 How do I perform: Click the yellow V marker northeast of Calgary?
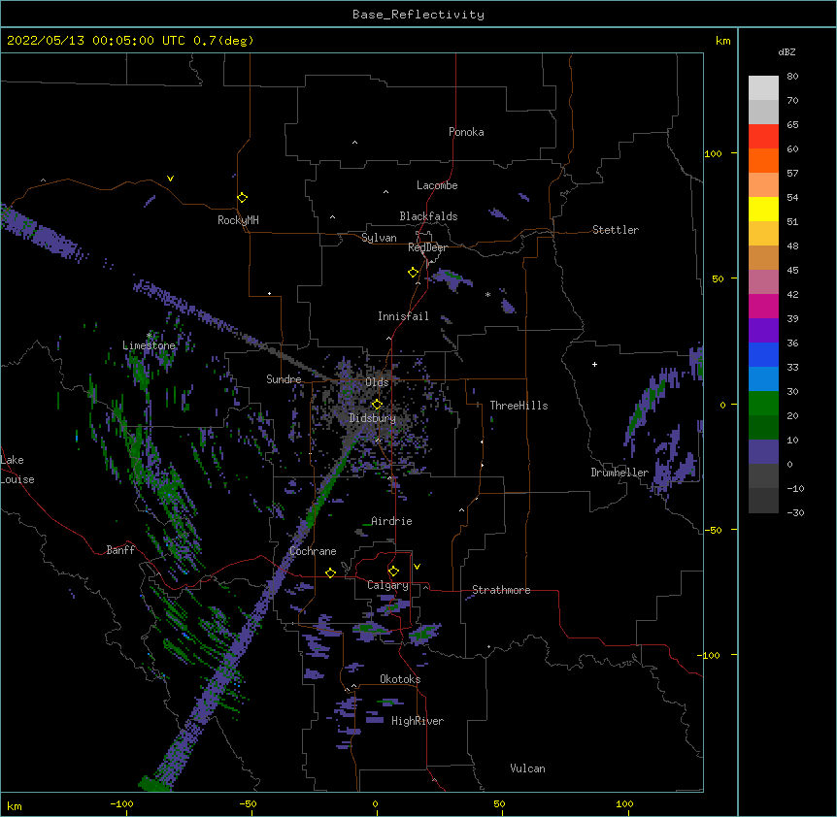(417, 567)
